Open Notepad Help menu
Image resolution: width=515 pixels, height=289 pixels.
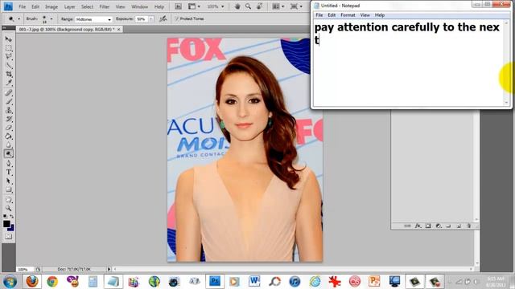[x=380, y=15]
